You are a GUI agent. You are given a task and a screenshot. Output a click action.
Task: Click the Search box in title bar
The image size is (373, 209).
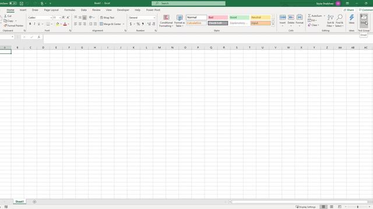(x=188, y=3)
